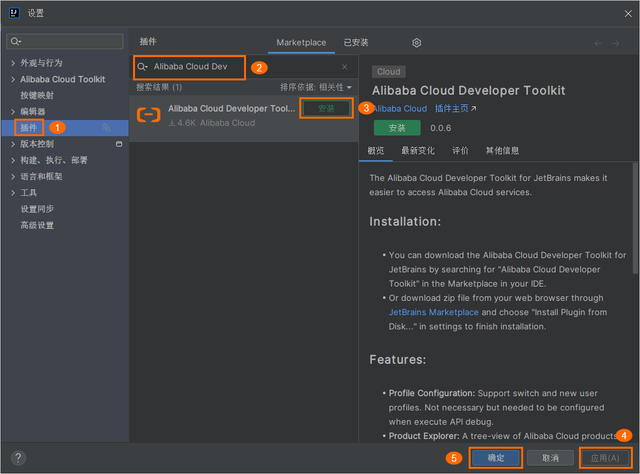Click the description pane vertical scrollbar
The image size is (640, 474).
tap(635, 219)
